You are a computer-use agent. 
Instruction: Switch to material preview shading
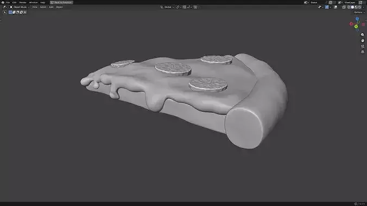356,7
